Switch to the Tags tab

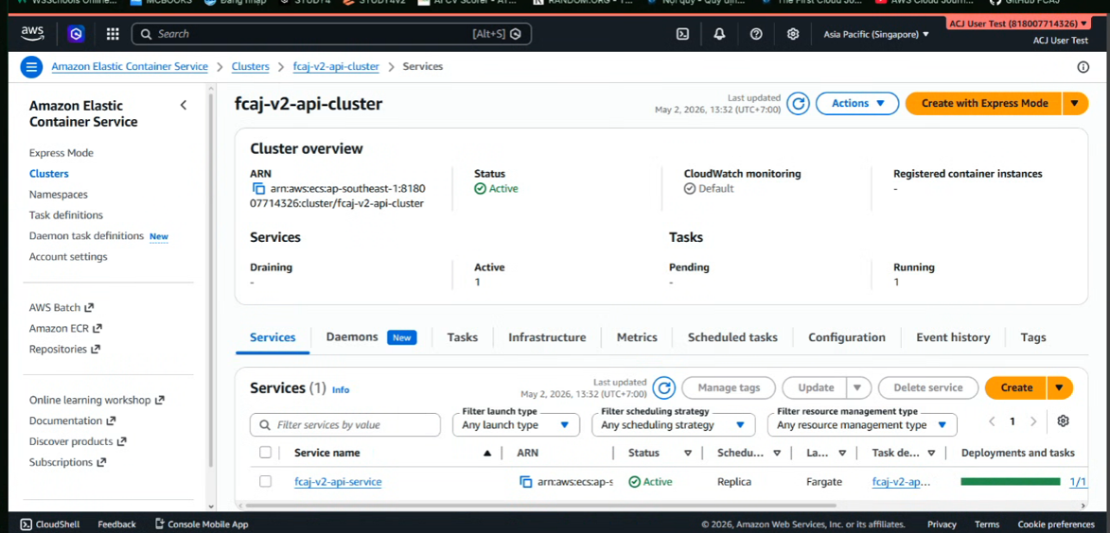pyautogui.click(x=1032, y=337)
